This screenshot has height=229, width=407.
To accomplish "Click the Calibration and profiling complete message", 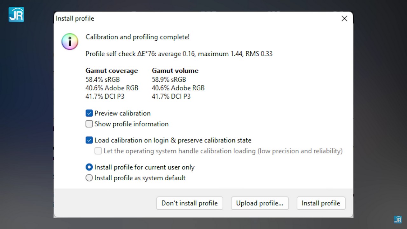I will 137,37.
